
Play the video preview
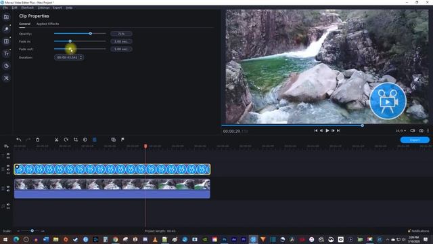(327, 131)
